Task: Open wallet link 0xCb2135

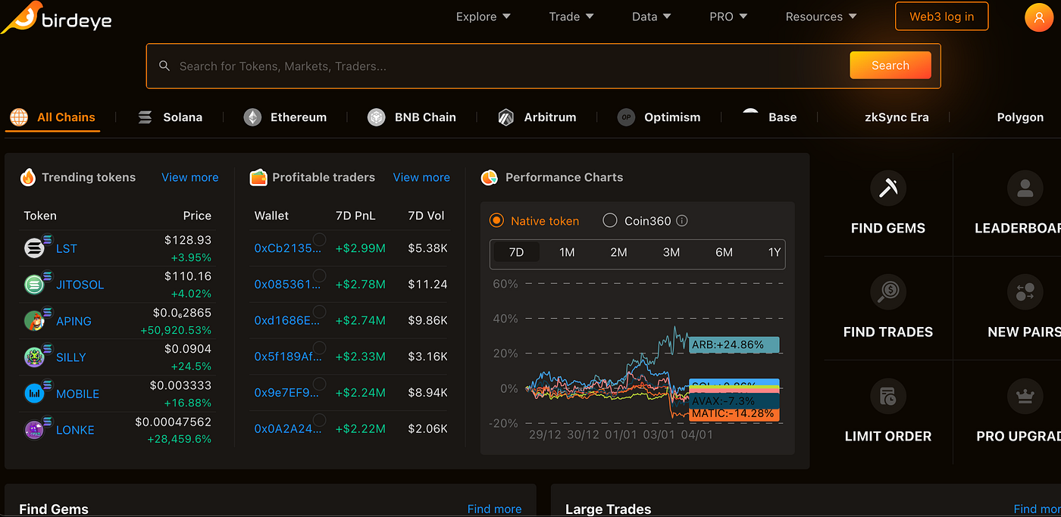Action: tap(287, 248)
